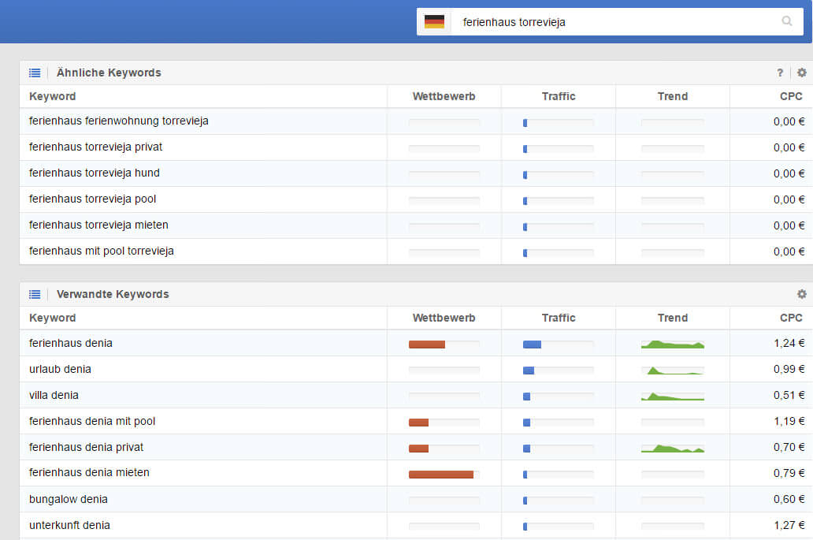Click trend chart for ferienhaus denia privat

point(673,448)
